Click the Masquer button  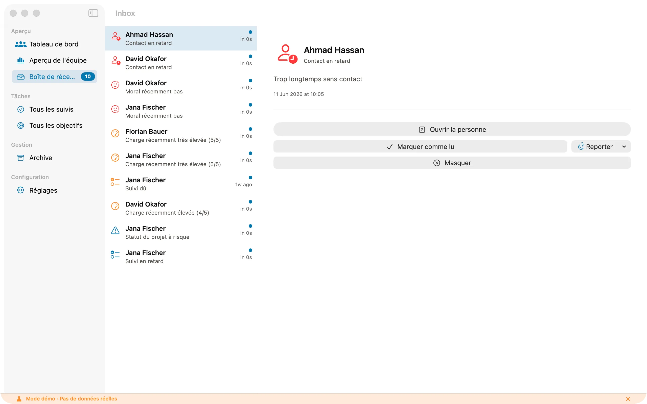point(452,163)
